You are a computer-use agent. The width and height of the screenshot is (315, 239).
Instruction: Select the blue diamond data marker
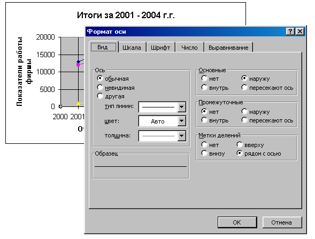pyautogui.click(x=78, y=61)
